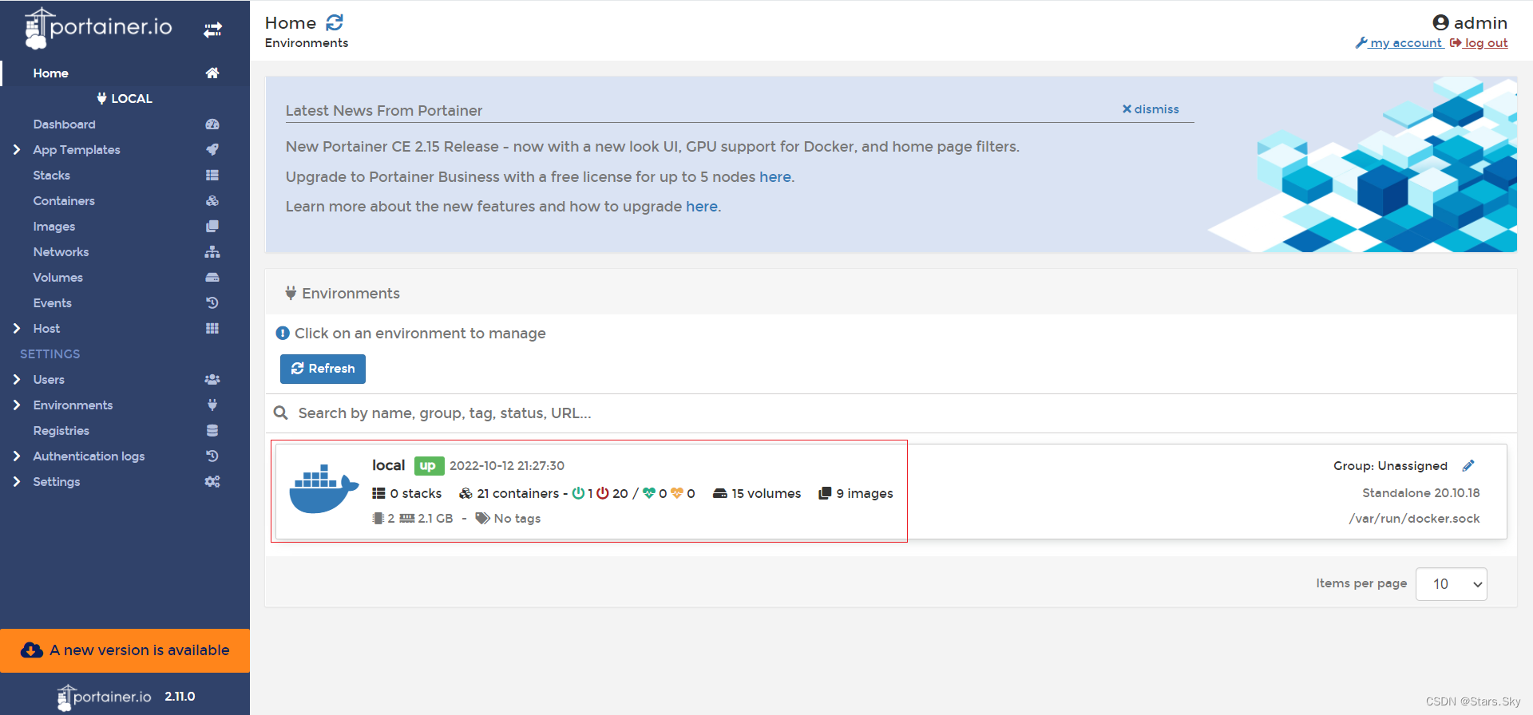1533x715 pixels.
Task: Click the pencil edit icon beside Group: Unassigned
Action: (1468, 466)
